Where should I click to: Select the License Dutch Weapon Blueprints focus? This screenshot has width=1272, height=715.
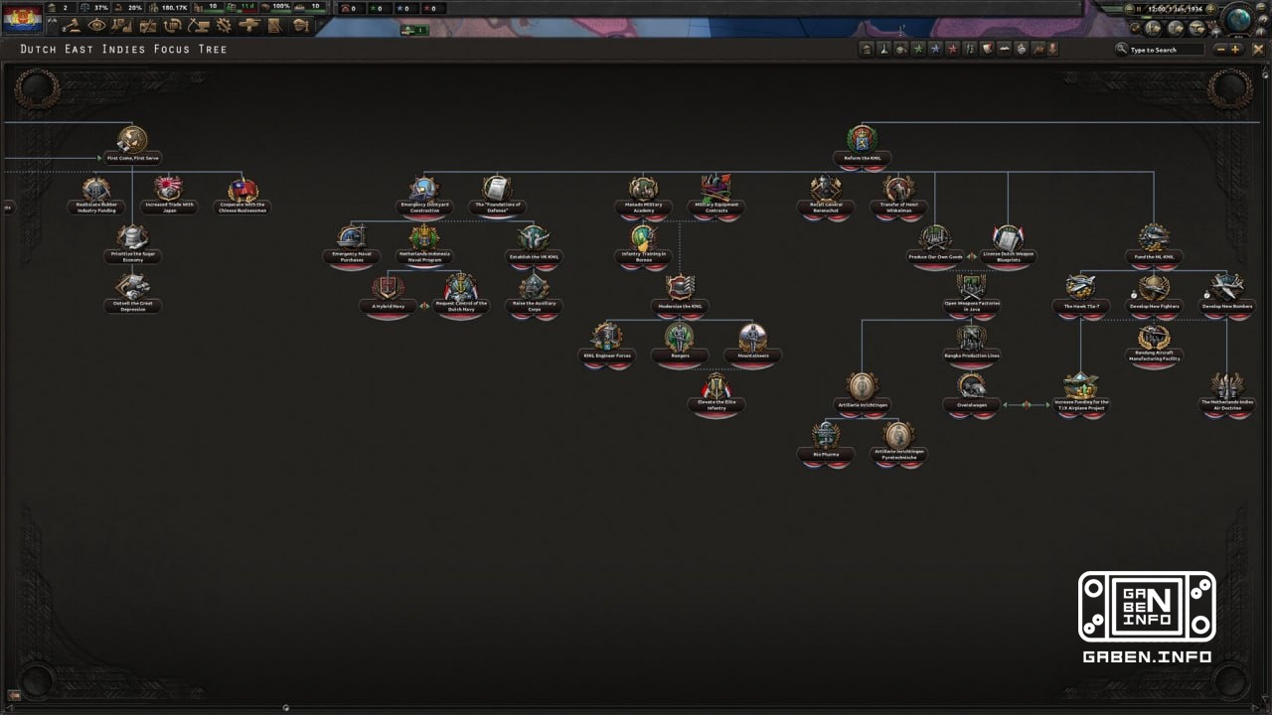(1008, 244)
